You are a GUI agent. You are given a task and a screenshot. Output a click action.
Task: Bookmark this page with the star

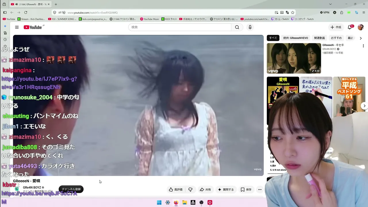(x=293, y=13)
